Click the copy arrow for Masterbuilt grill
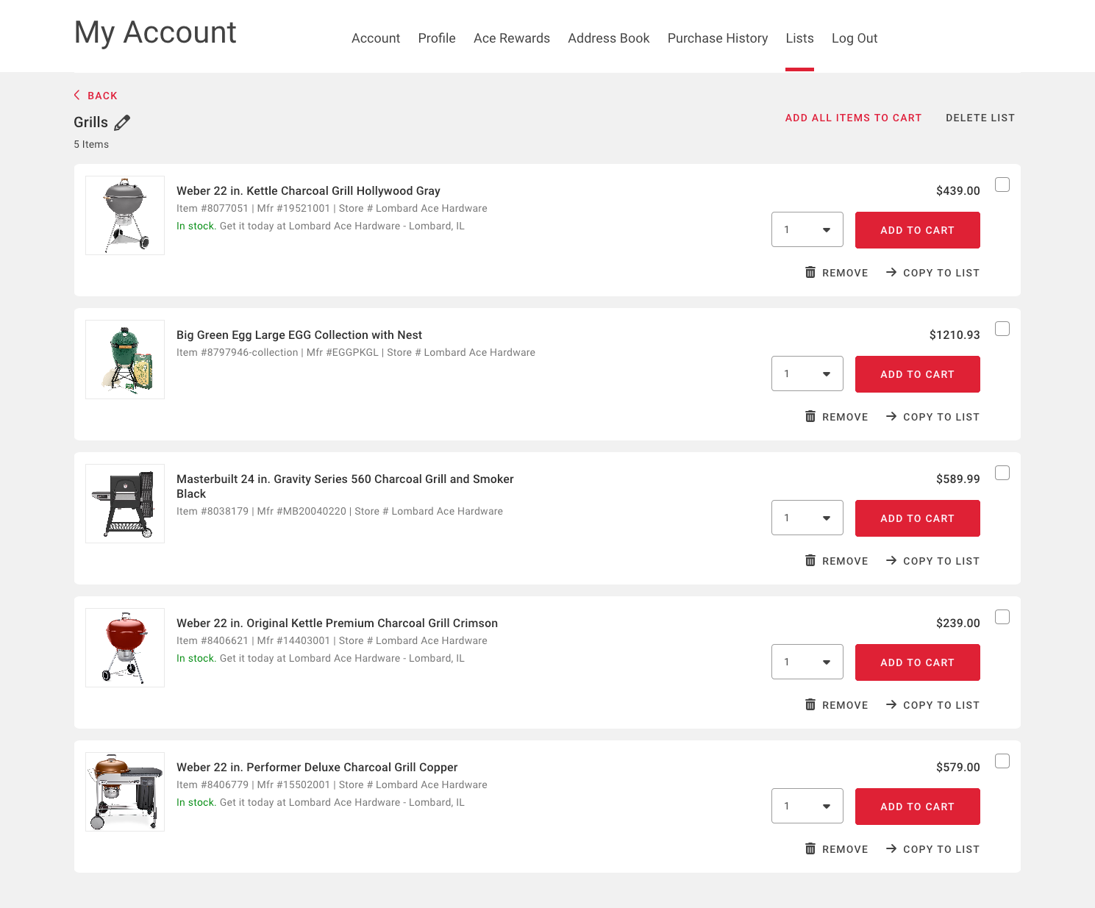Viewport: 1095px width, 908px height. point(892,560)
